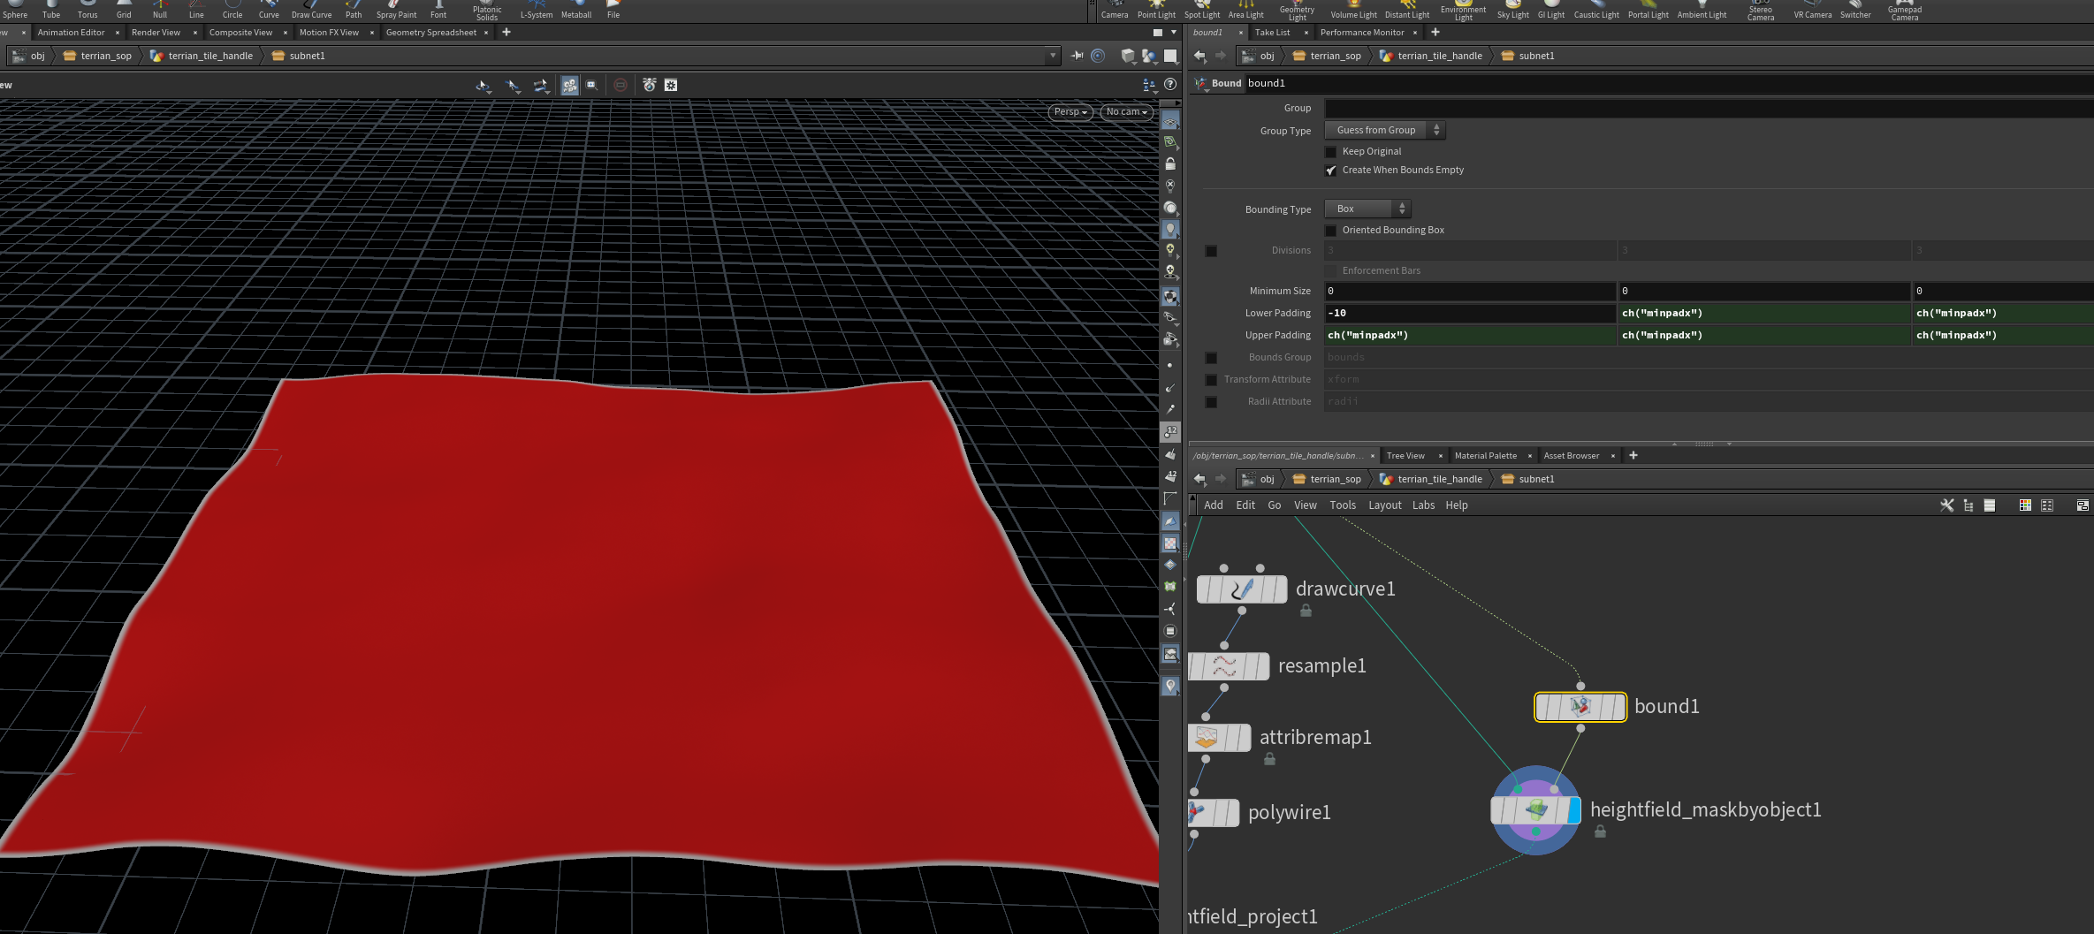Open the Layout menu in network editor
This screenshot has height=934, width=2094.
point(1384,505)
